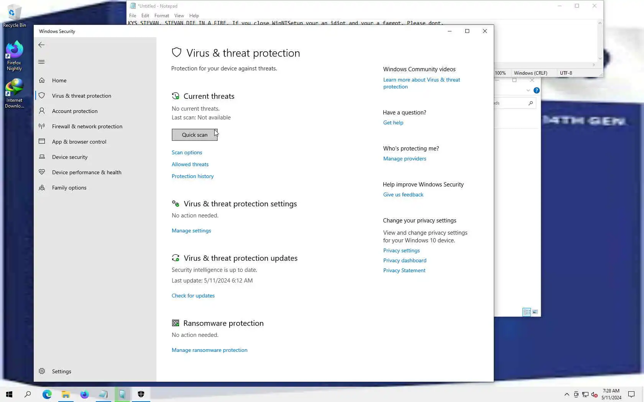Expand the File Explorer ribbon with the chevron
The height and width of the screenshot is (402, 644).
(528, 91)
